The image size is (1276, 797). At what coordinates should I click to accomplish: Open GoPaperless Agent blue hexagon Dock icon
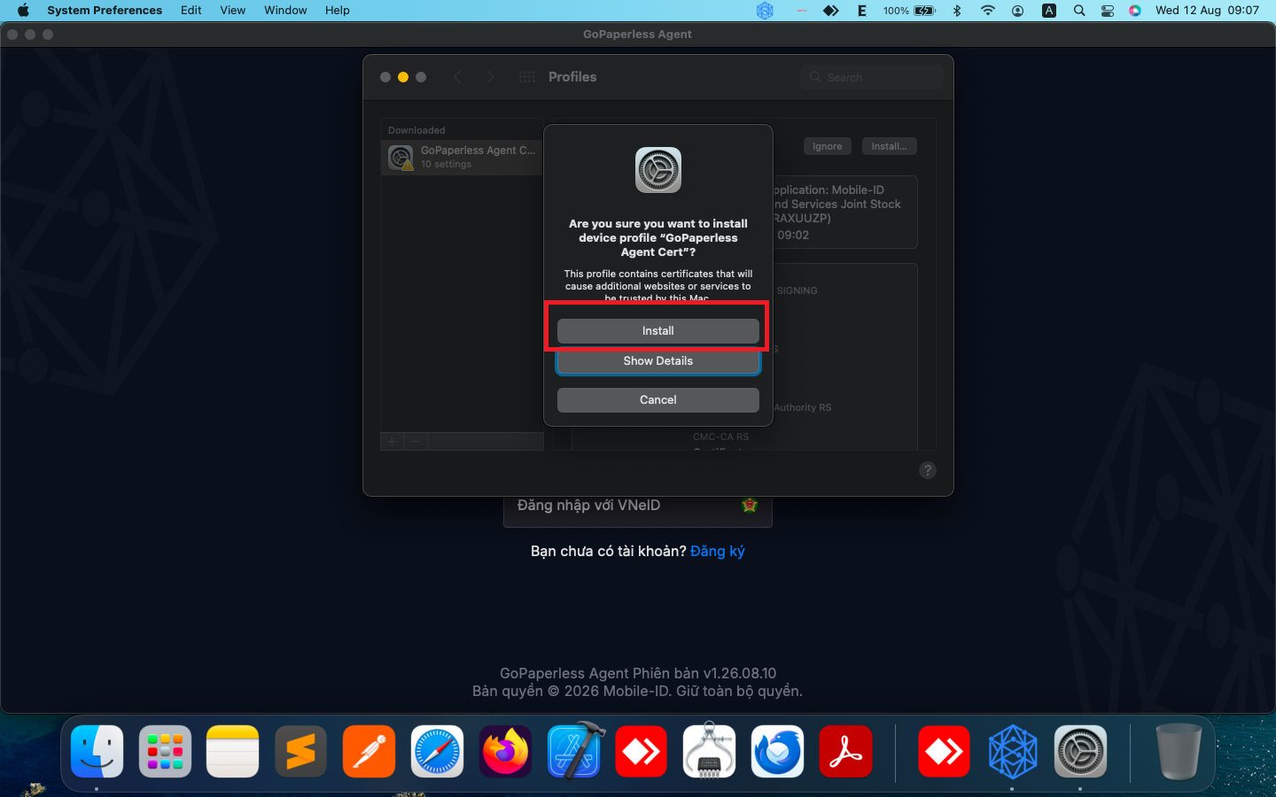tap(1013, 752)
